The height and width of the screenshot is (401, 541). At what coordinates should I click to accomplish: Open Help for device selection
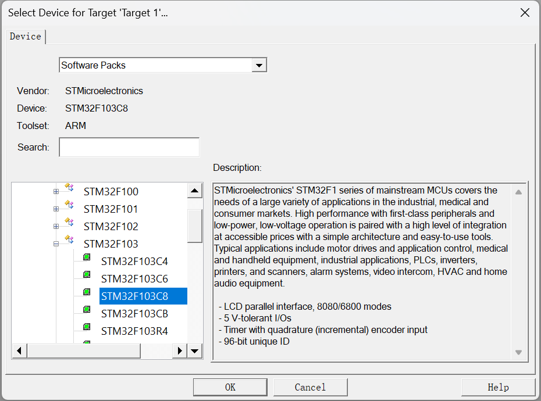(498, 387)
